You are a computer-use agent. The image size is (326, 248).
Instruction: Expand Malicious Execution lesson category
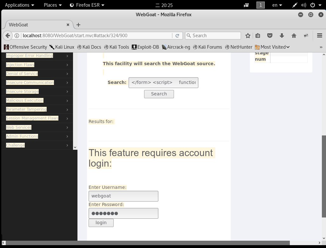(37, 100)
